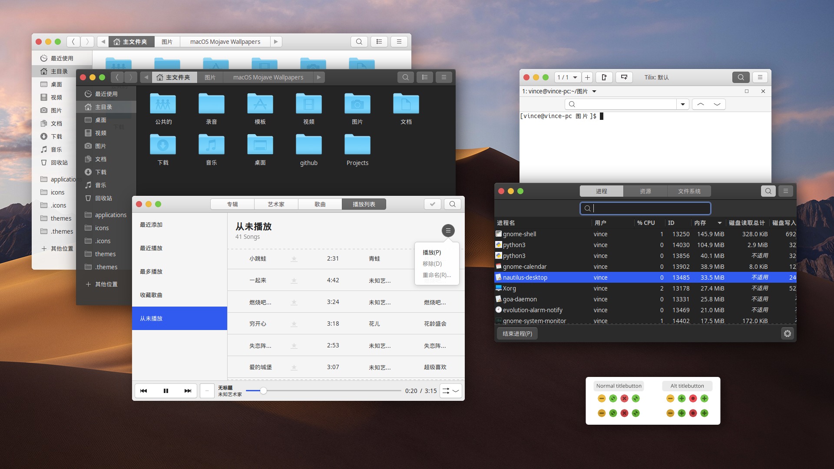
Task: Toggle the star rating on 小跳蛙 track
Action: 294,258
